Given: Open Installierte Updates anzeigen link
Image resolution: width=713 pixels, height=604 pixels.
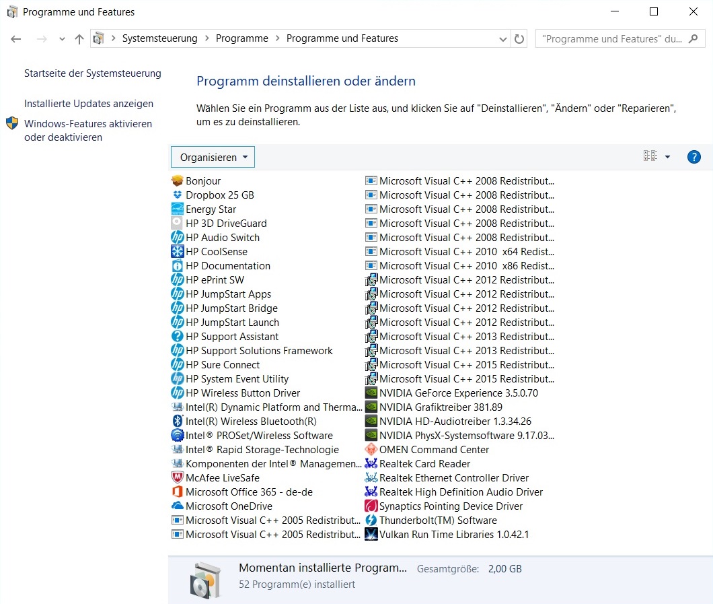Looking at the screenshot, I should click(89, 103).
